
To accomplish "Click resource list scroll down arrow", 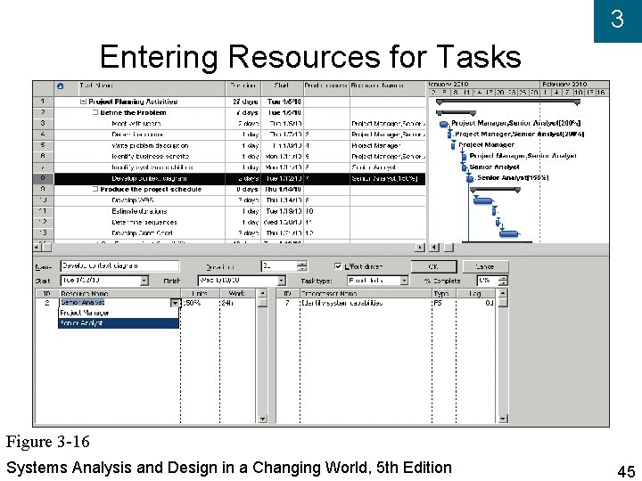I will (x=262, y=419).
